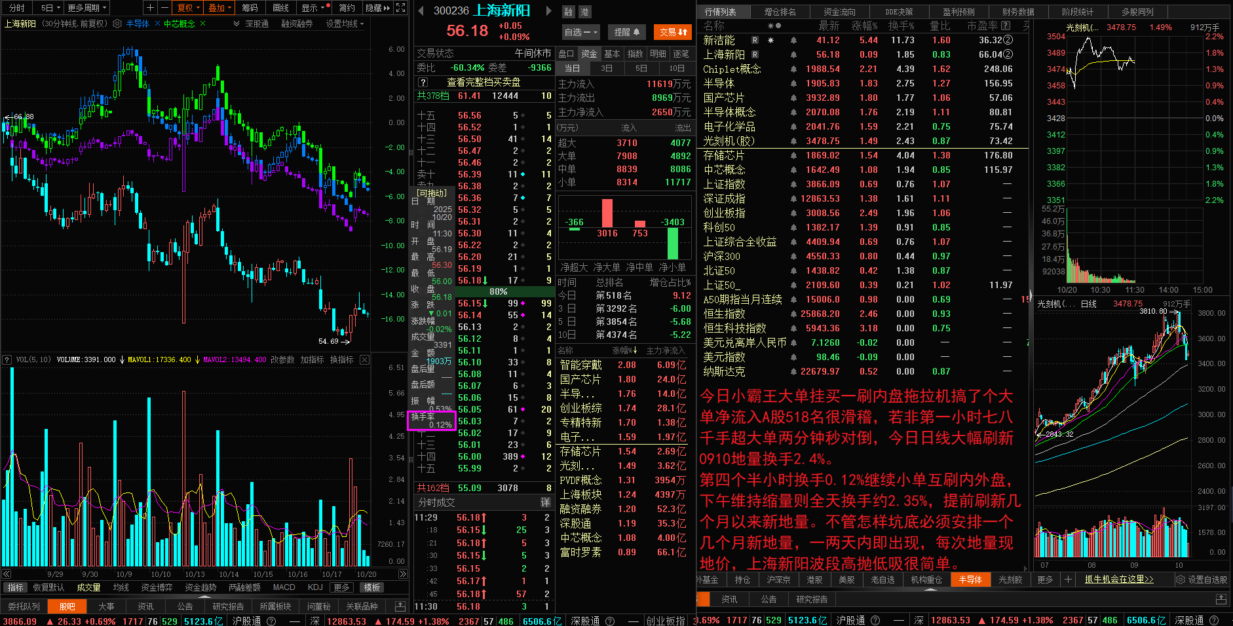The image size is (1233, 626).
Task: Toggle 隐藏 to hide side panel
Action: click(377, 8)
